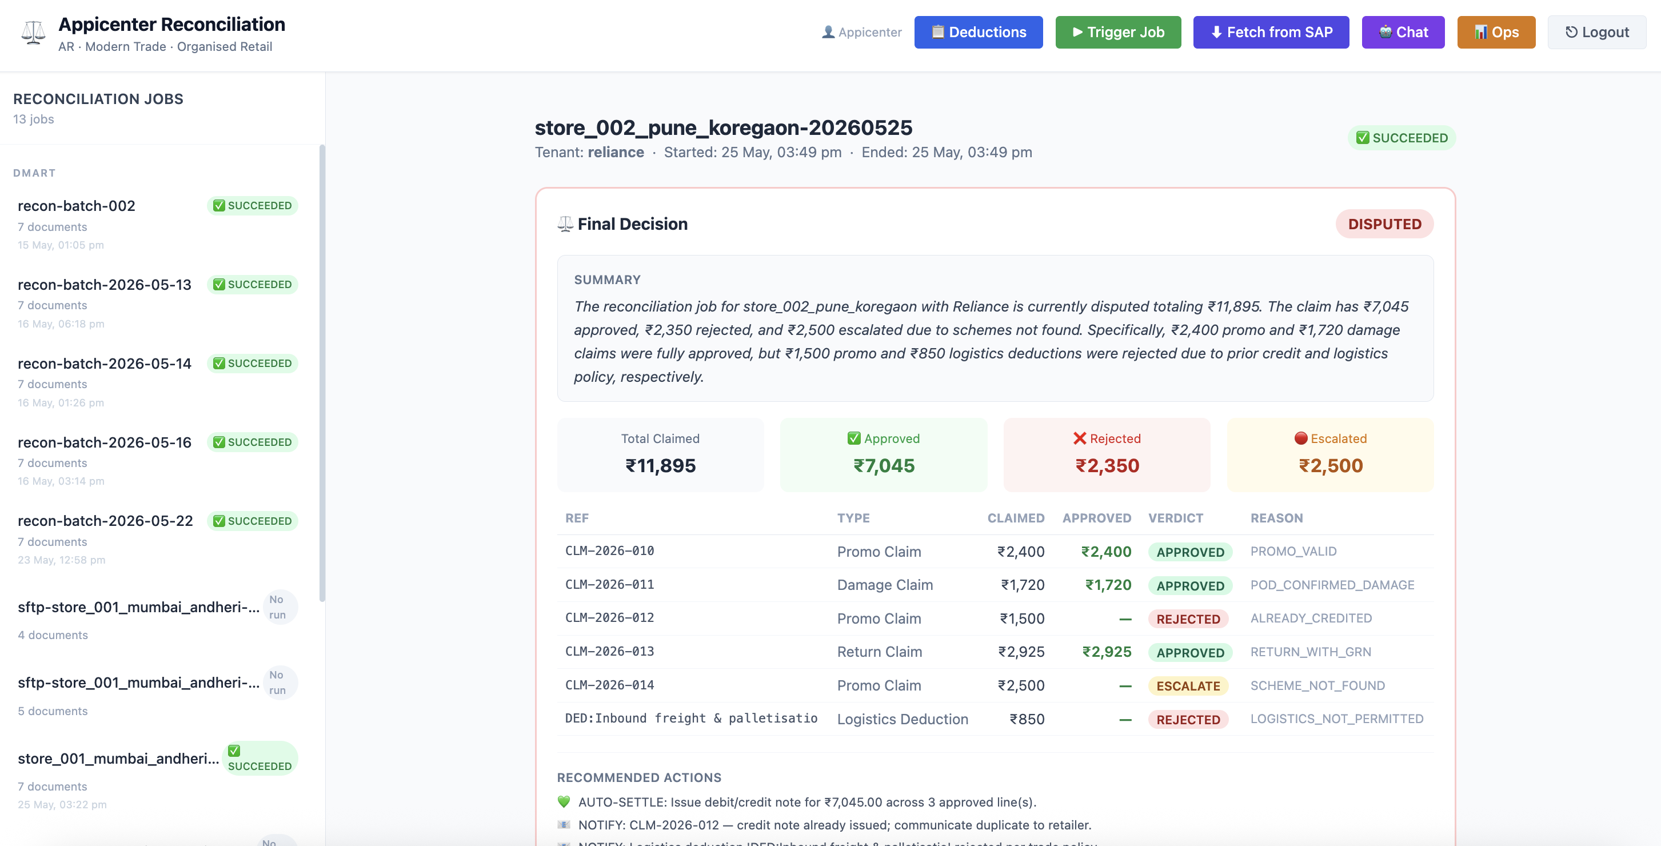Click the SUCCEEDED badge of recon-batch-2026-05-14
Viewport: 1661px width, 846px height.
point(252,363)
